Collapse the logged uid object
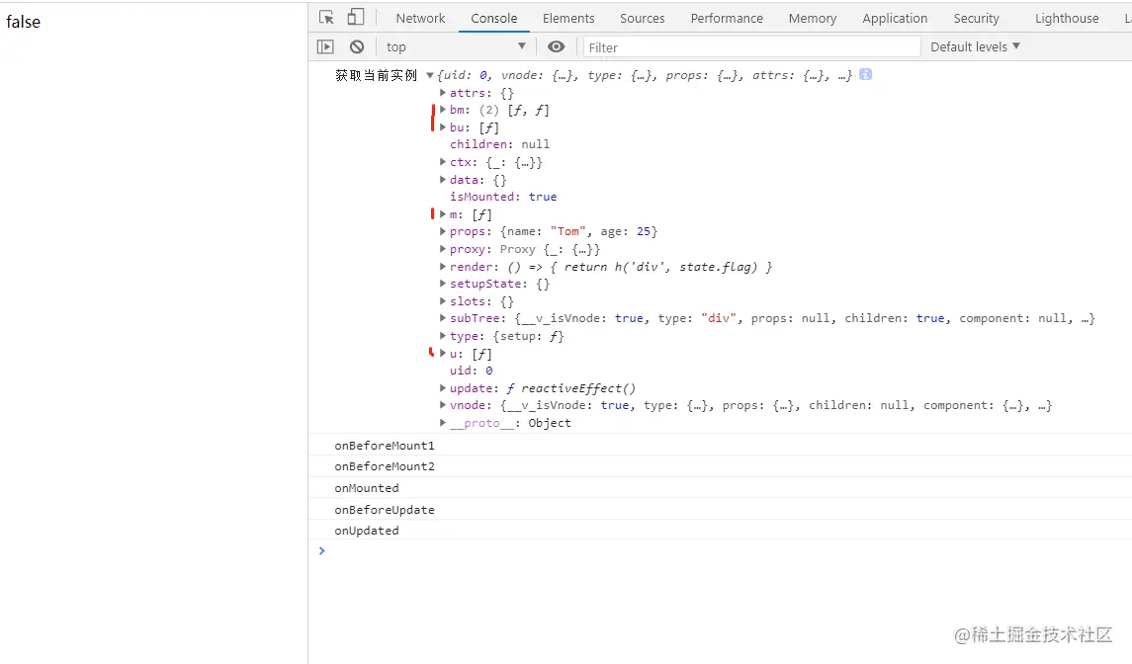Image resolution: width=1132 pixels, height=664 pixels. coord(429,75)
